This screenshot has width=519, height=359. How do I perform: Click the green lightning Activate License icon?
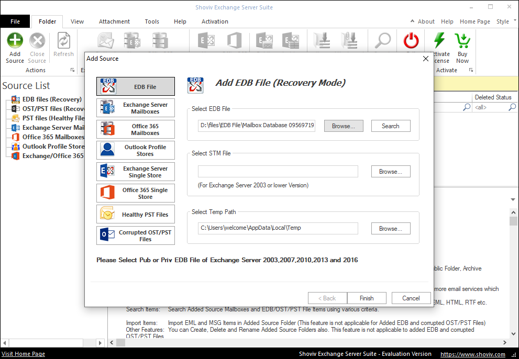pos(439,40)
